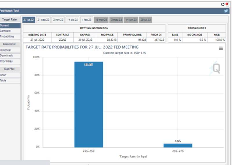Viewport: 232px width, 165px height.
Task: Select the 1 feb.23 meeting tab
Action: tap(87, 20)
